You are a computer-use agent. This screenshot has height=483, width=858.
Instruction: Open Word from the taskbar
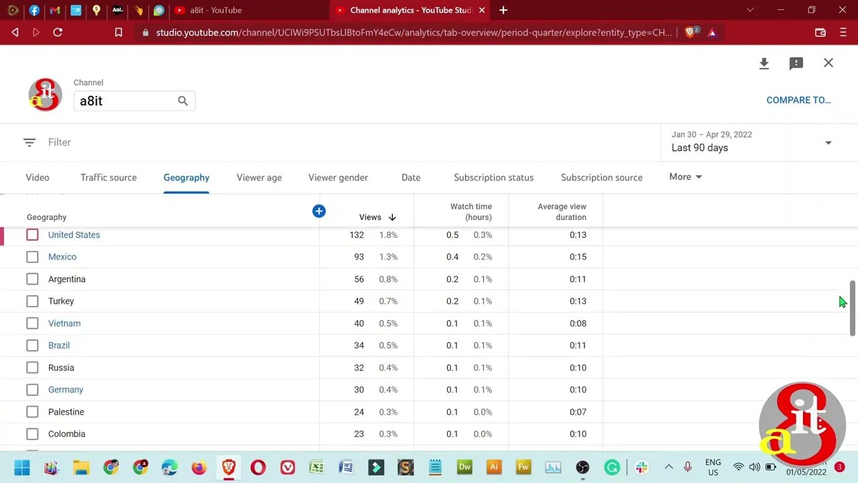[x=347, y=468]
